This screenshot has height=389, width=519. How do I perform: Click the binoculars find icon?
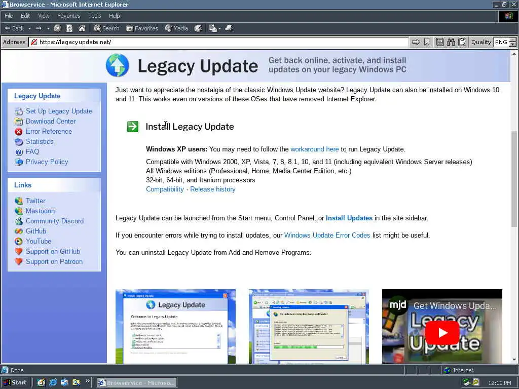(x=451, y=42)
